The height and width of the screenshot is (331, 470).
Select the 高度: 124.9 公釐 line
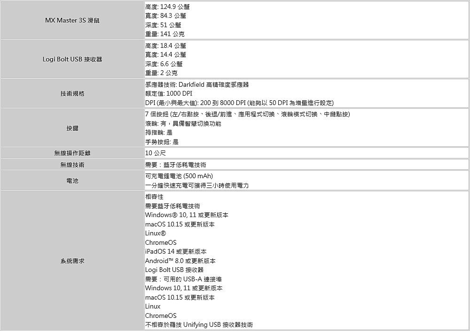(167, 7)
